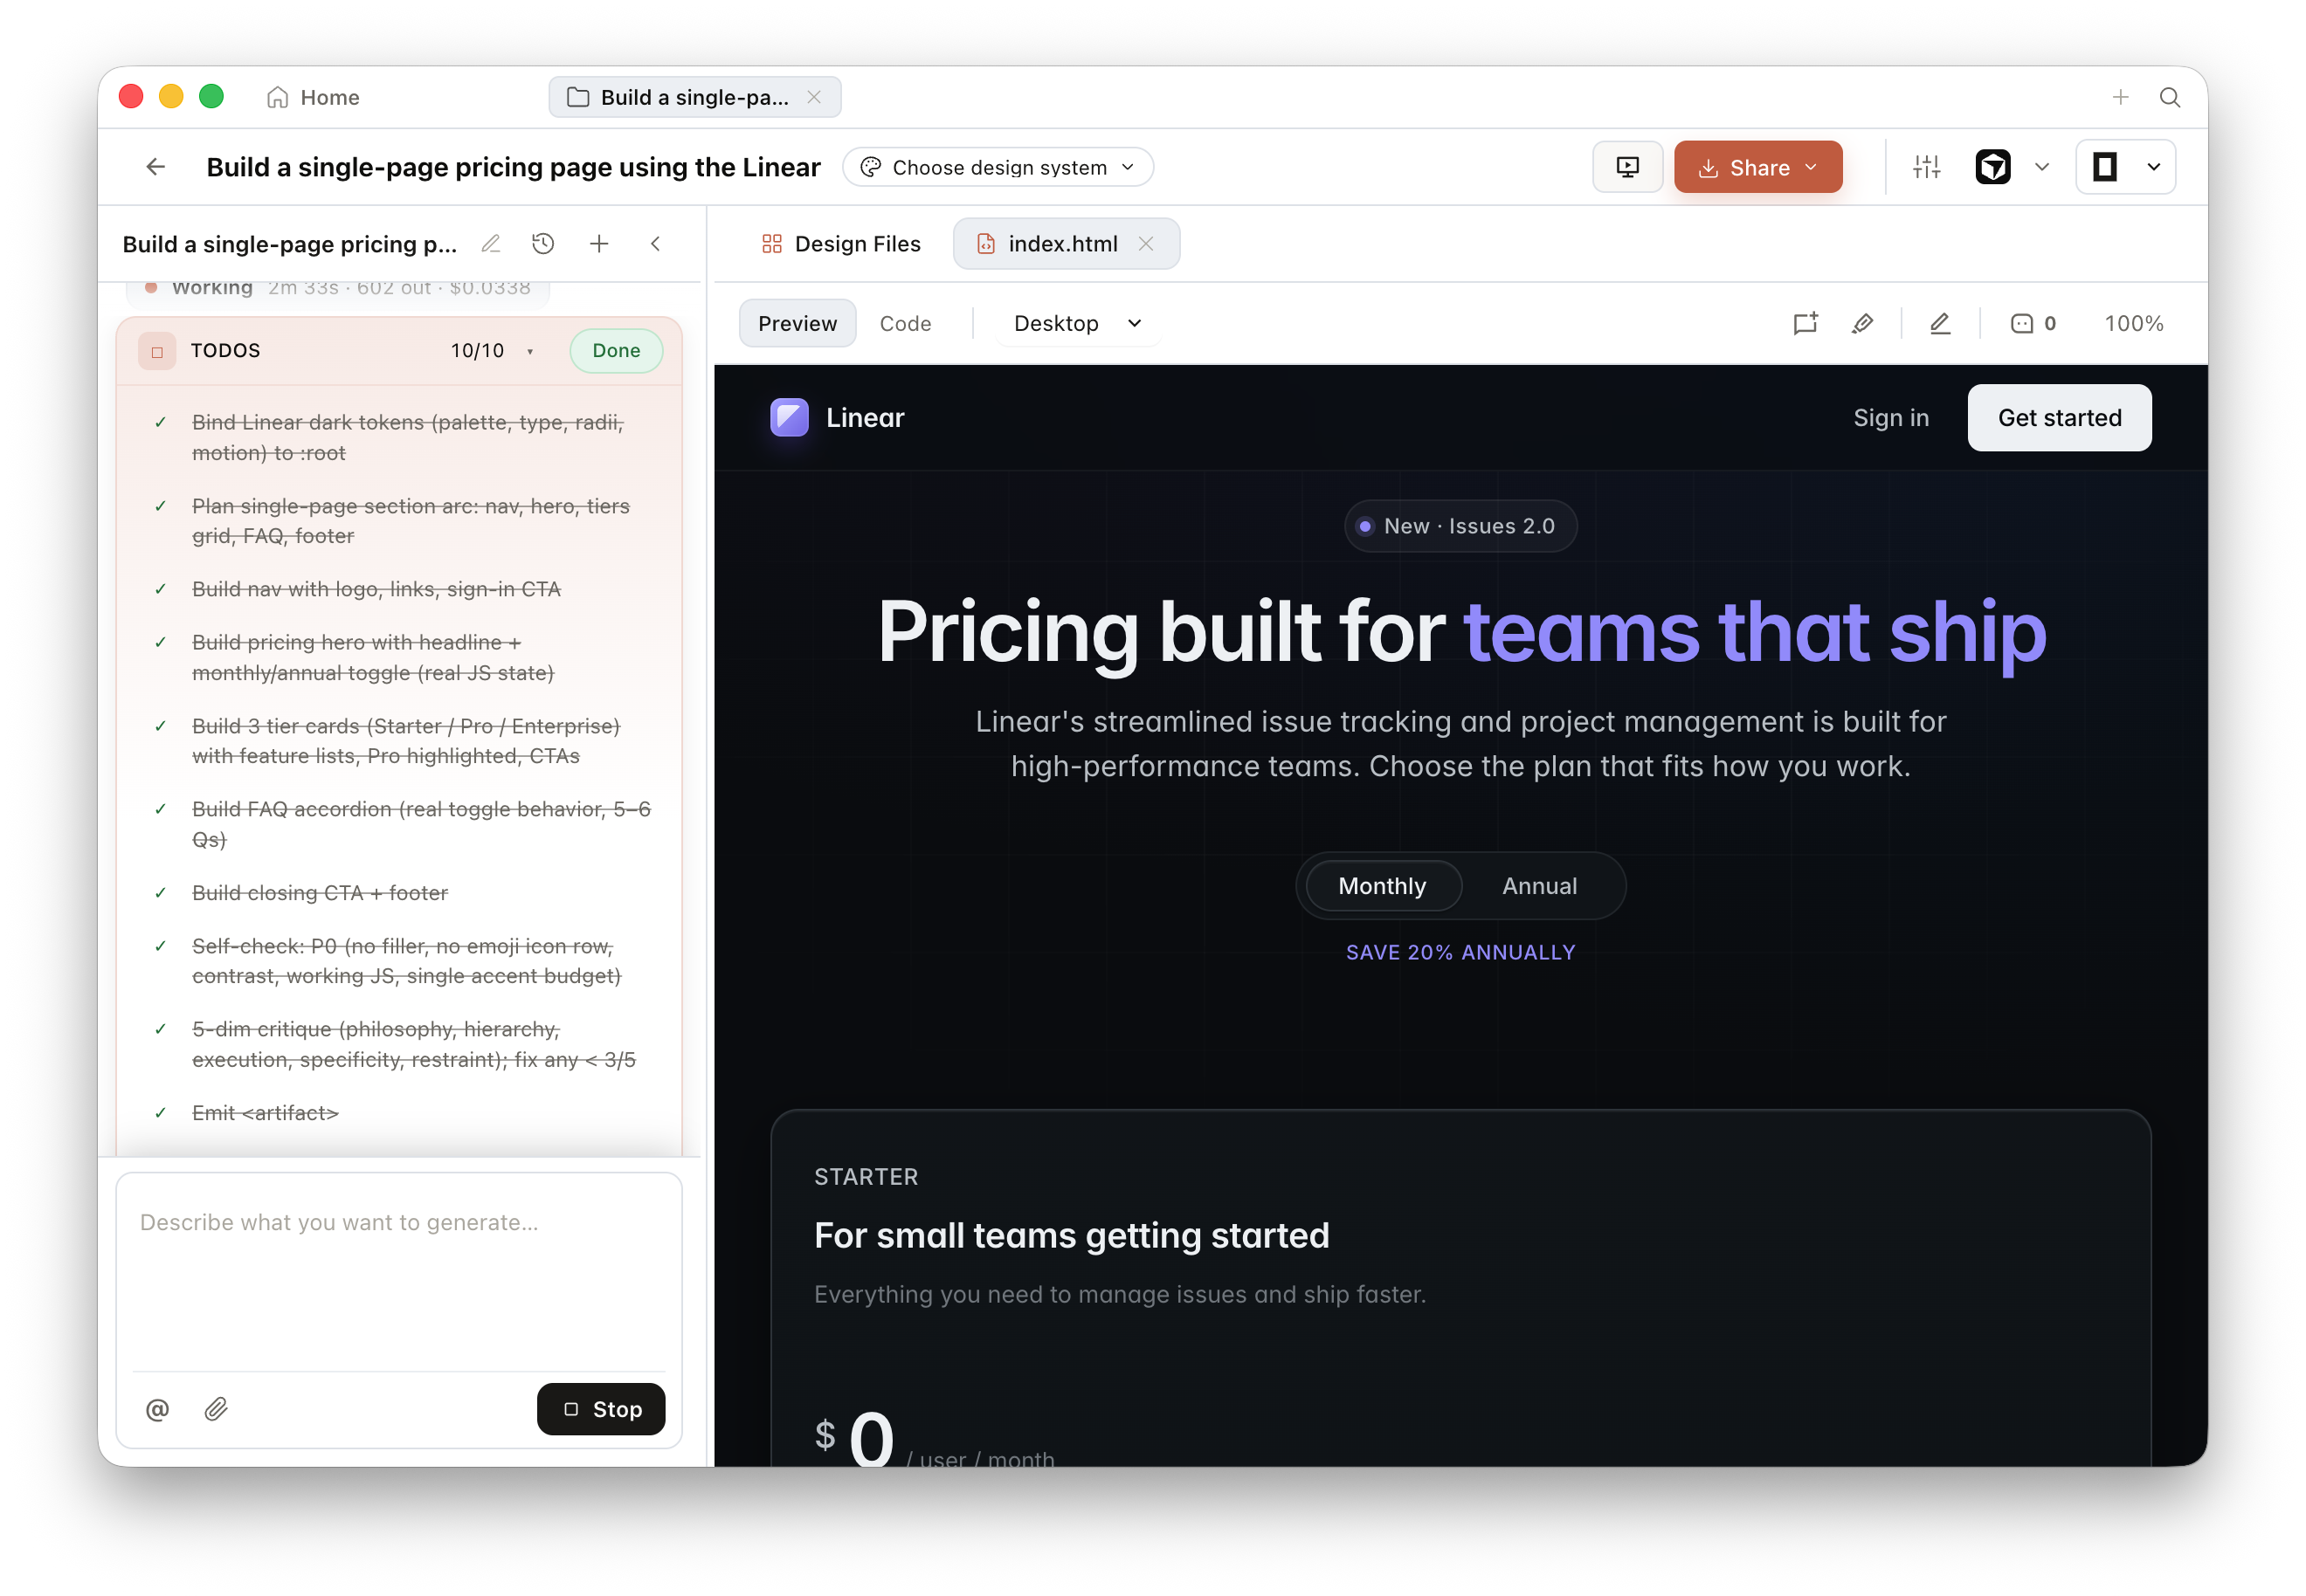Open the Choose design system dropdown

[x=998, y=167]
